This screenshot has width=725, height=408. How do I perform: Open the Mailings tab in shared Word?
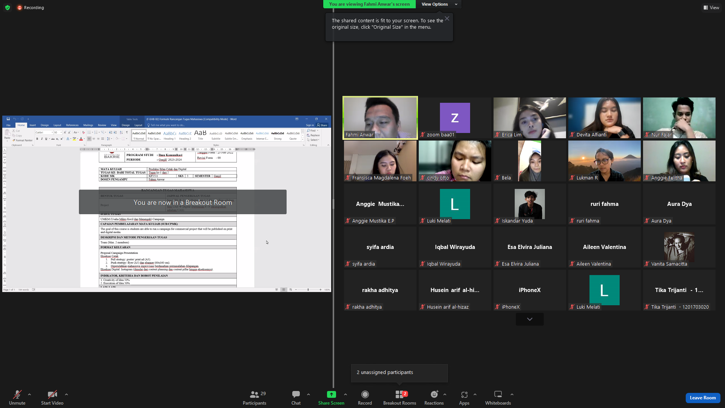[88, 125]
